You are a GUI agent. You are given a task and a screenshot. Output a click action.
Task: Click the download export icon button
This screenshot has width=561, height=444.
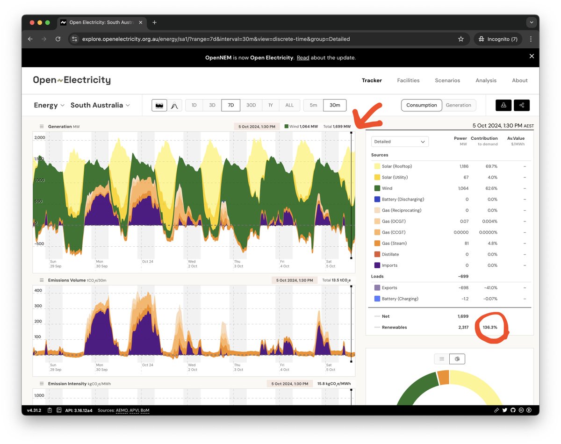[x=503, y=105]
